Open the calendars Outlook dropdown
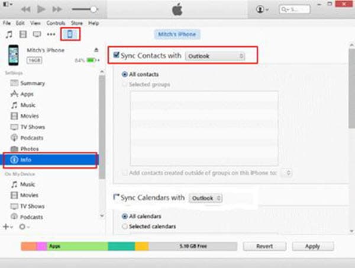The height and width of the screenshot is (268, 355). pyautogui.click(x=205, y=198)
